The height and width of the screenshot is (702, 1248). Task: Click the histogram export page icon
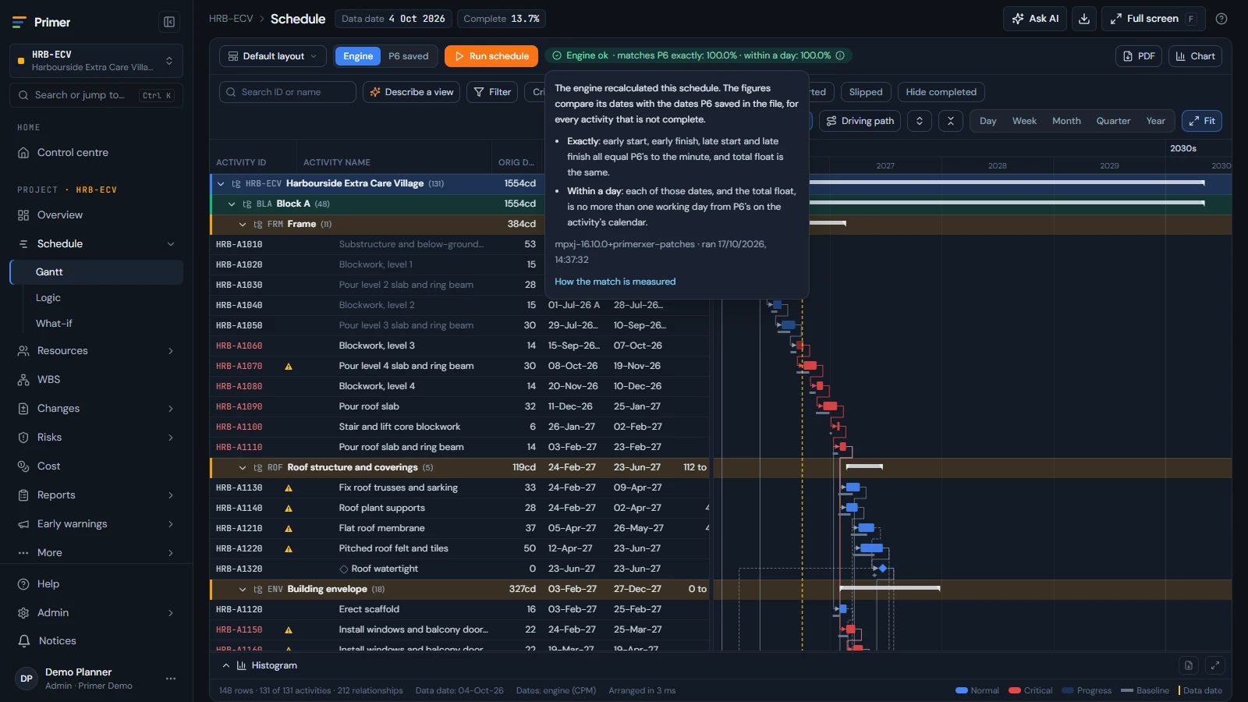point(1189,665)
